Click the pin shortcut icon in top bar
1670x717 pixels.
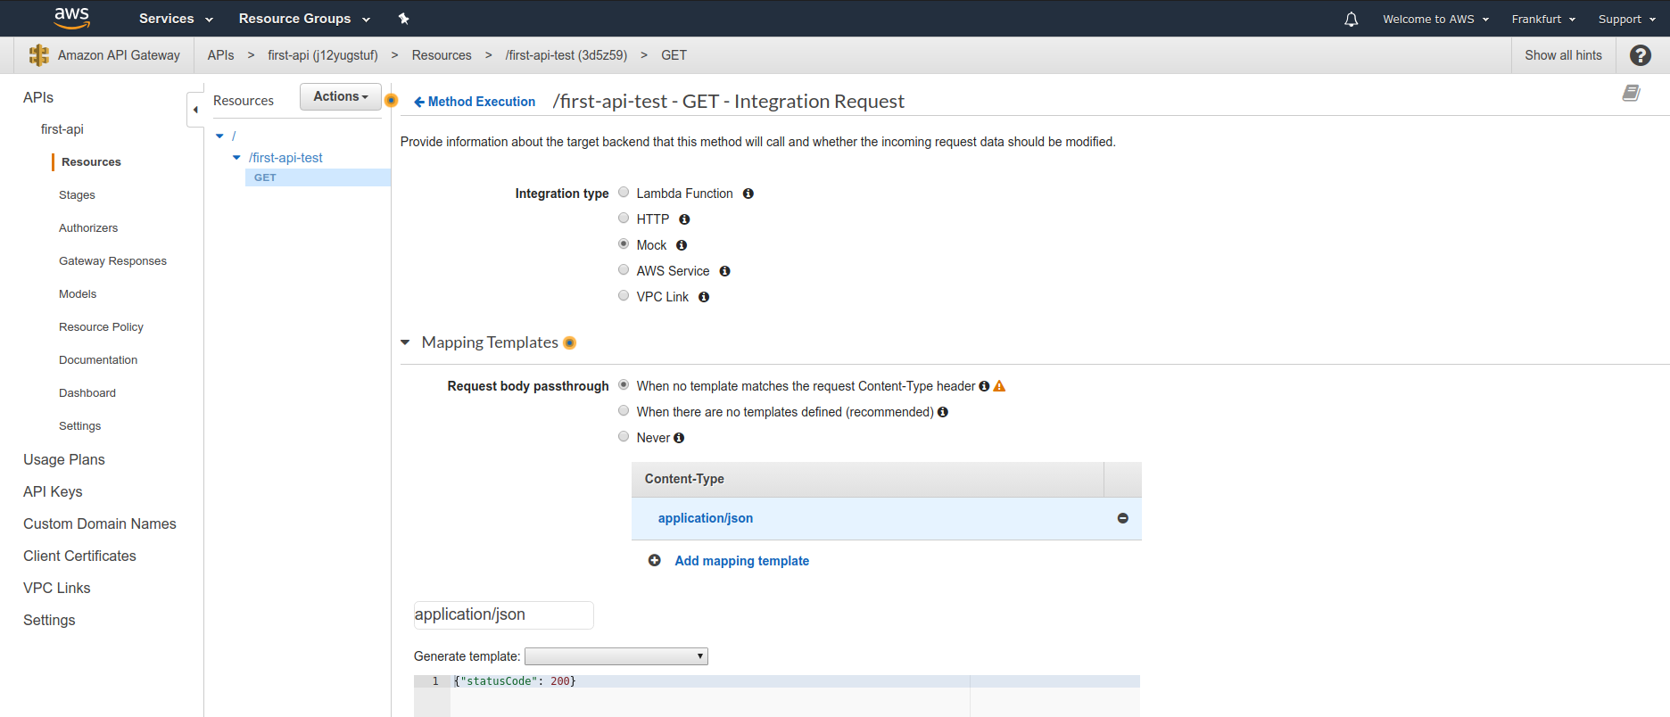(x=403, y=19)
